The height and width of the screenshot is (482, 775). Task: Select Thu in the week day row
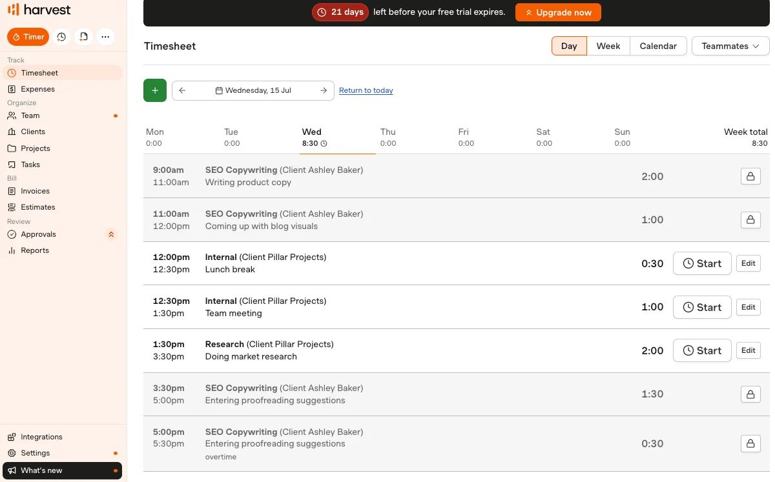point(388,137)
